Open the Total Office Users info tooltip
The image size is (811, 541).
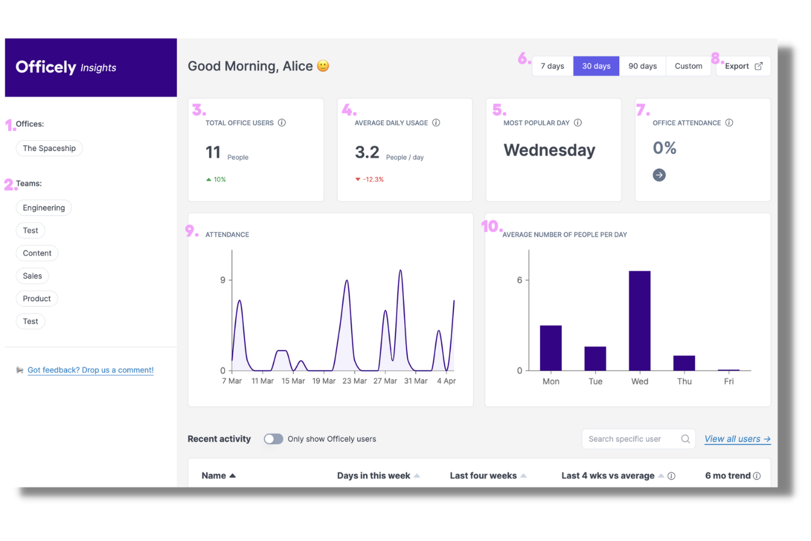tap(282, 123)
